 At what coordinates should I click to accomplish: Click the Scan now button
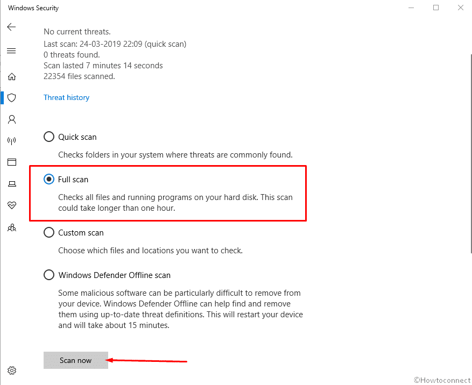76,360
